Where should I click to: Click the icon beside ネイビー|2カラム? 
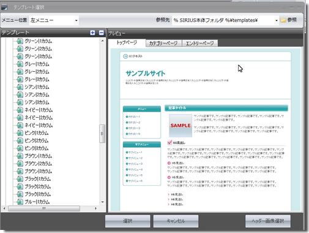[20, 118]
